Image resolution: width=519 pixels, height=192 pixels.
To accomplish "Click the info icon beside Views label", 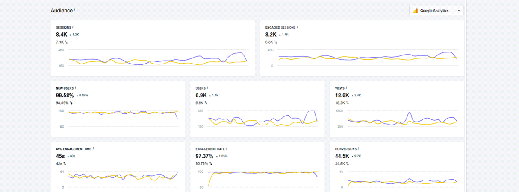I will coord(347,87).
